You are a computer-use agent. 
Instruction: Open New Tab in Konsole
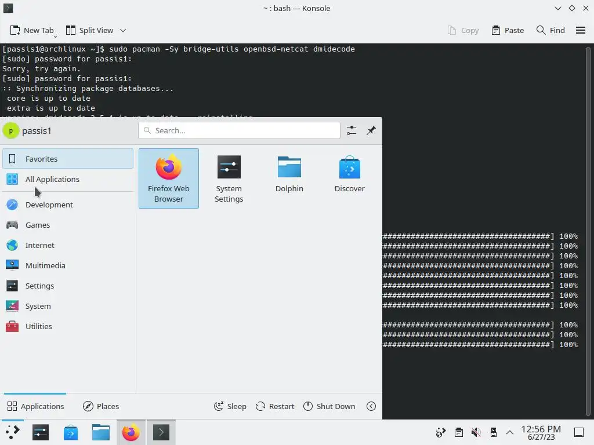point(31,30)
